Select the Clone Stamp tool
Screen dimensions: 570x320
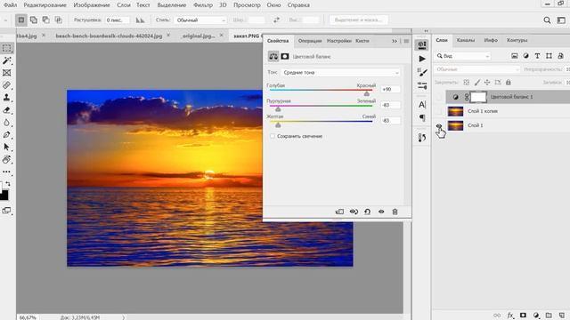coord(6,97)
